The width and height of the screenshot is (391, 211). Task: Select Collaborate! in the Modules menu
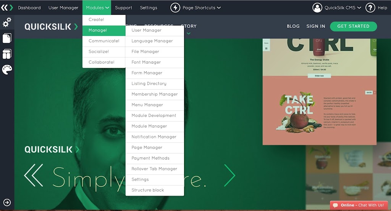point(104,62)
